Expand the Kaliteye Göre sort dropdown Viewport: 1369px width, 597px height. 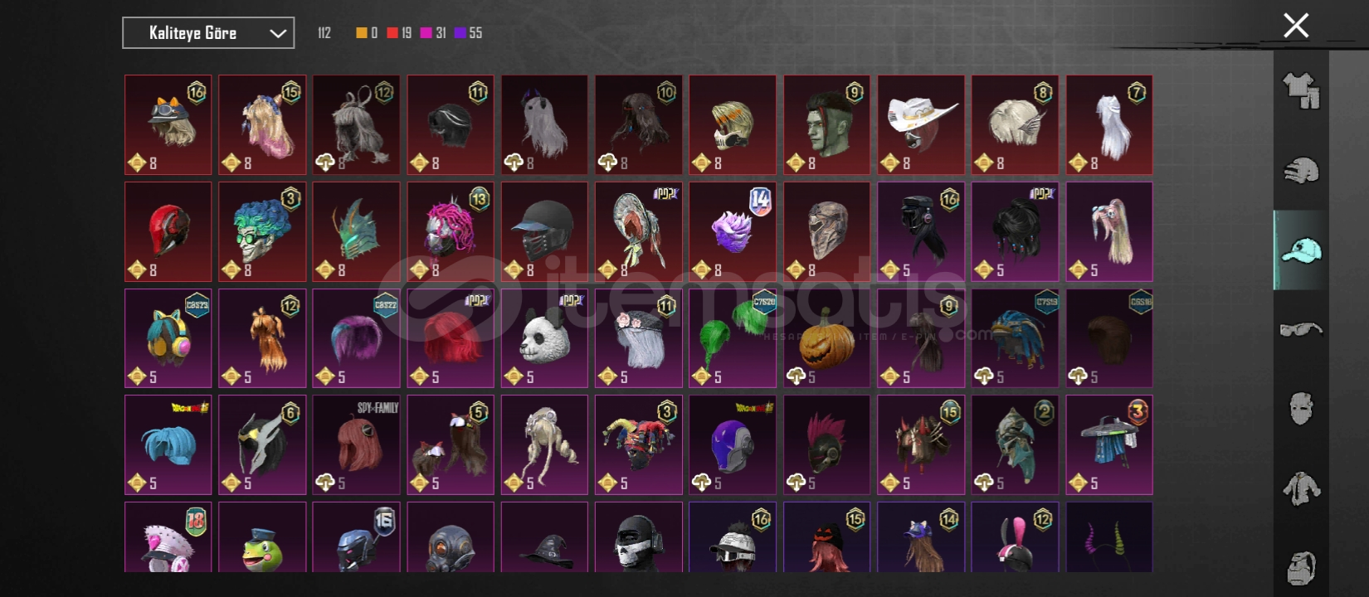click(x=208, y=33)
